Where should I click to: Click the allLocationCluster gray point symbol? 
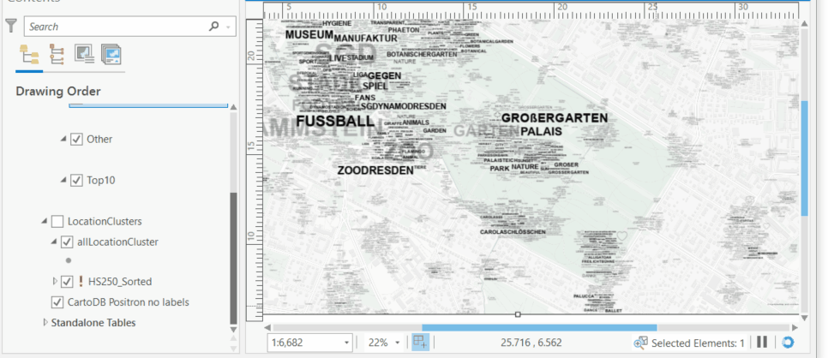tap(68, 260)
